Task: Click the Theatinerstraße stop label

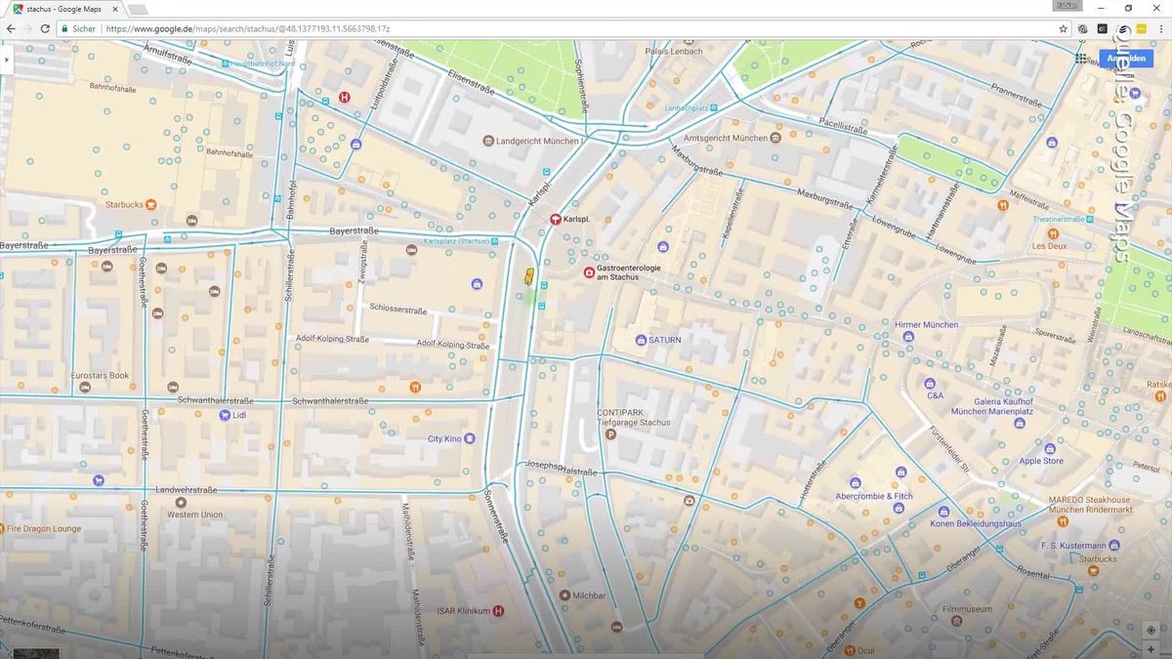Action: (x=1059, y=220)
